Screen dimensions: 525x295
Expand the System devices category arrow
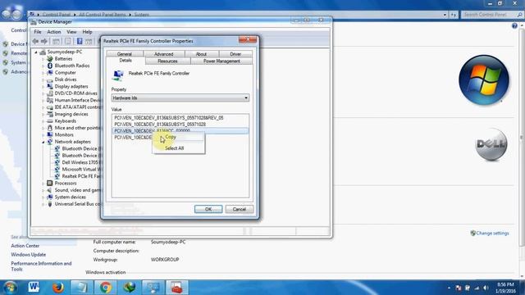coord(43,197)
